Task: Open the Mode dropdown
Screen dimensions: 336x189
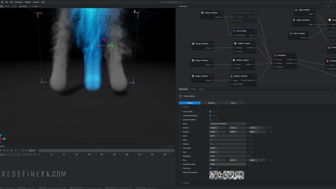Action: [227, 124]
